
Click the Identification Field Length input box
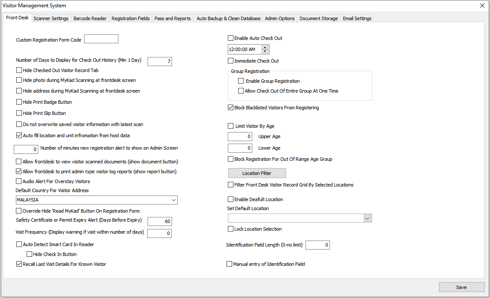(318, 245)
